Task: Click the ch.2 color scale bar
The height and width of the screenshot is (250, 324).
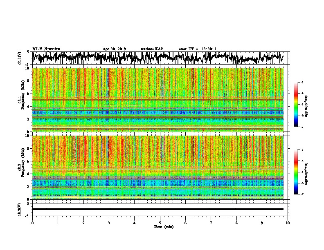Action: tap(296, 172)
